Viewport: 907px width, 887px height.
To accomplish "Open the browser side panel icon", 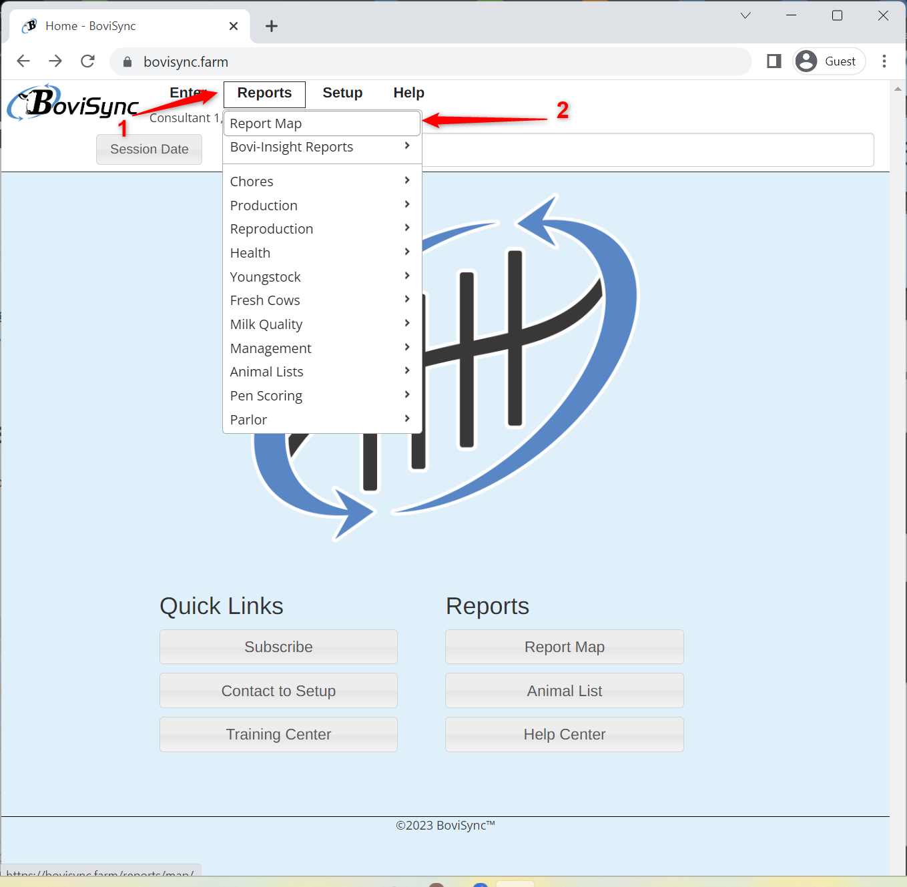I will click(774, 61).
